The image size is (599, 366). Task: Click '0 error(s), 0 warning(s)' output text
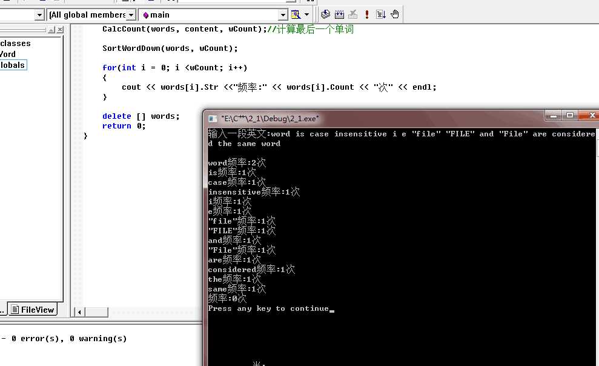69,339
